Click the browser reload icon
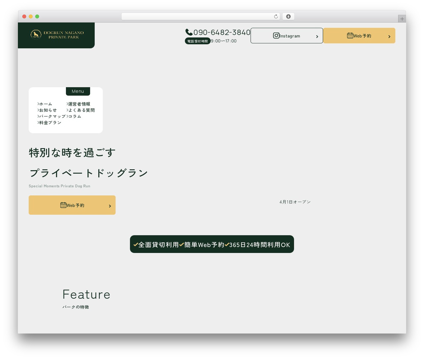Screen dimensions: 424x359 [x=276, y=17]
